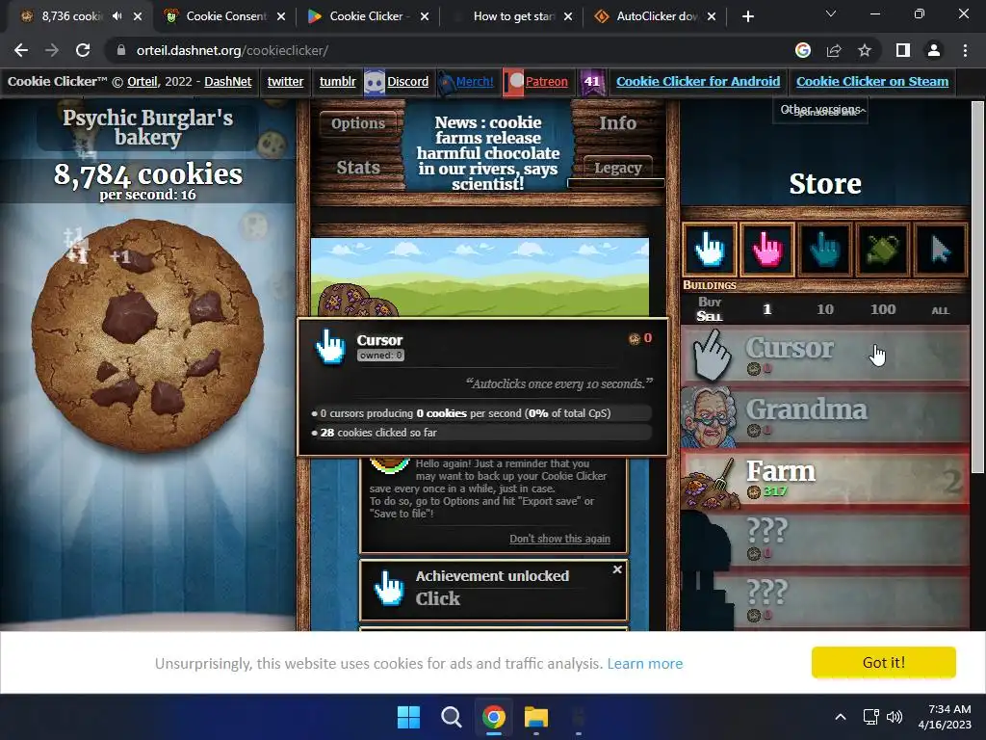The height and width of the screenshot is (740, 986).
Task: Open a new browser tab
Action: [x=747, y=16]
